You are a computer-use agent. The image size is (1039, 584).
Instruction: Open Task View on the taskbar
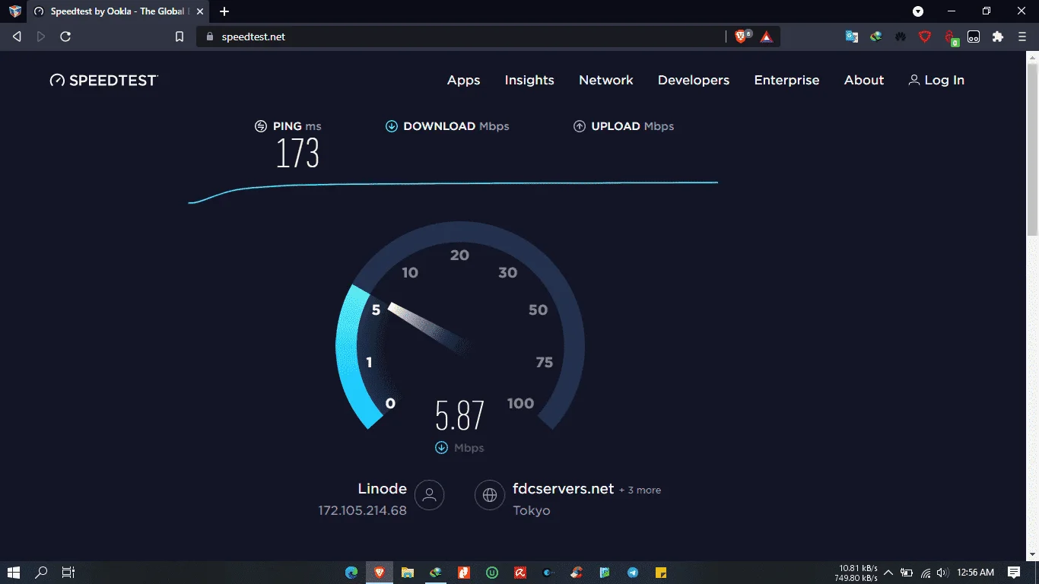pos(68,573)
